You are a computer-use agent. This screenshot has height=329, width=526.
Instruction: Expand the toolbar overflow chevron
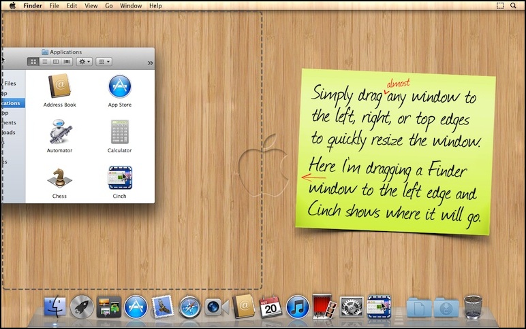tap(150, 63)
